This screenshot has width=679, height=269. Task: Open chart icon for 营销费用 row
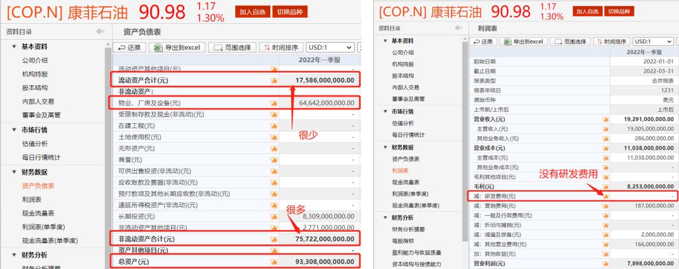coord(605,206)
